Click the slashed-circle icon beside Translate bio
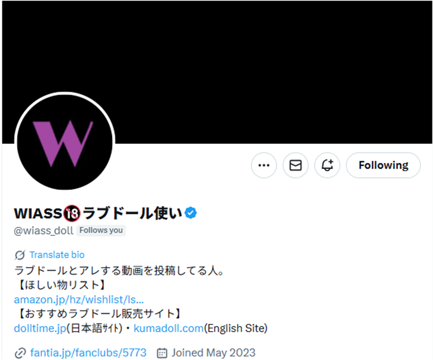The width and height of the screenshot is (433, 360). 20,255
